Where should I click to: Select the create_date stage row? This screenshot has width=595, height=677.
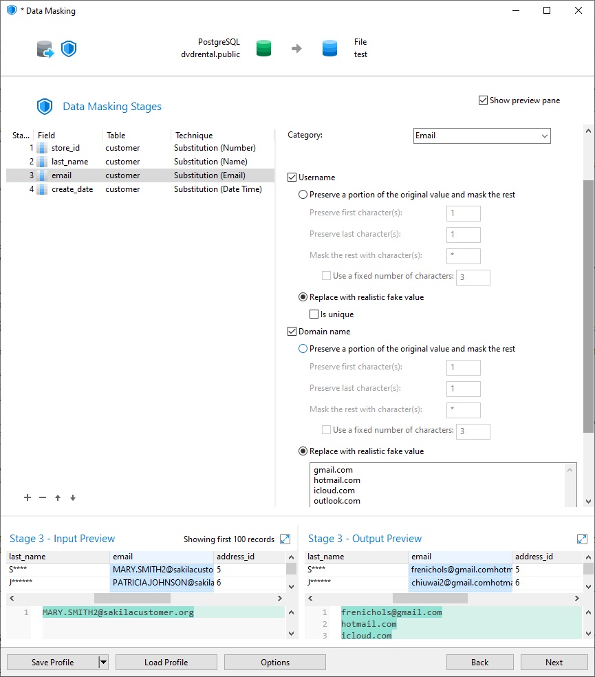[140, 189]
